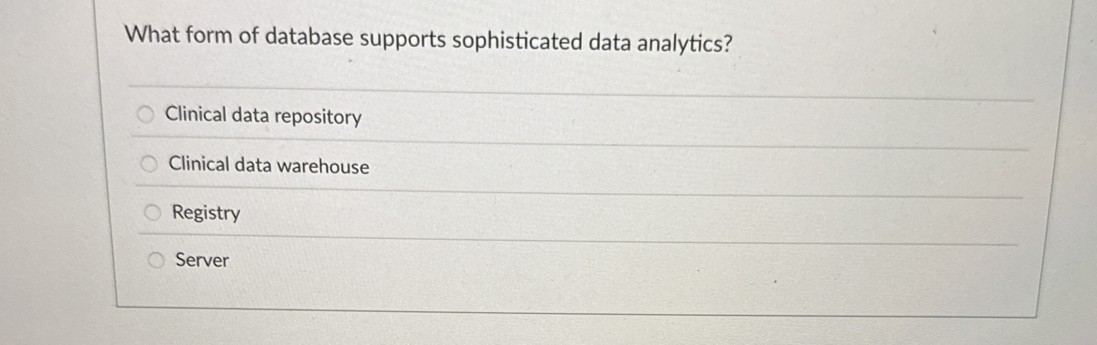Click the Registry option text
1097x345 pixels.
205,213
